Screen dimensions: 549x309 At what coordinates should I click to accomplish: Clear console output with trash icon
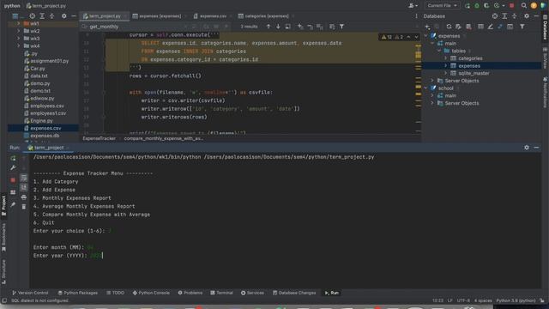pyautogui.click(x=23, y=207)
